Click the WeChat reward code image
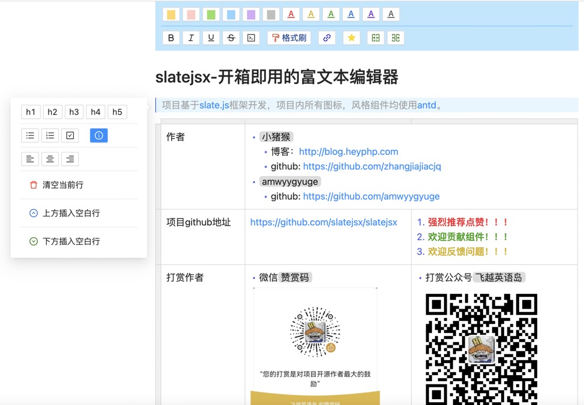Viewport: 584px width, 405px height. [315, 346]
